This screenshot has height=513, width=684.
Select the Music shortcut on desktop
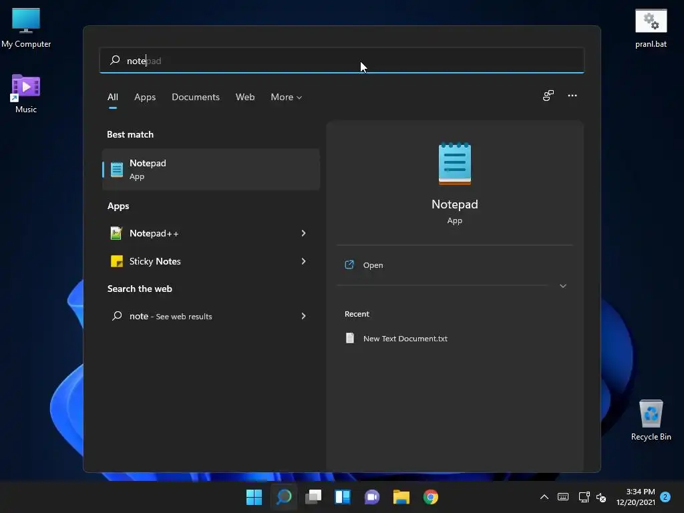tap(26, 94)
